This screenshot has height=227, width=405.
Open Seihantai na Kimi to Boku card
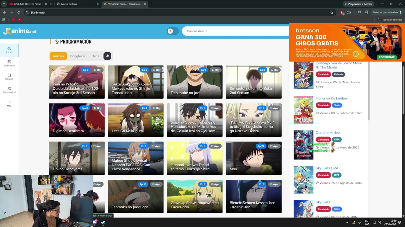pyautogui.click(x=253, y=82)
